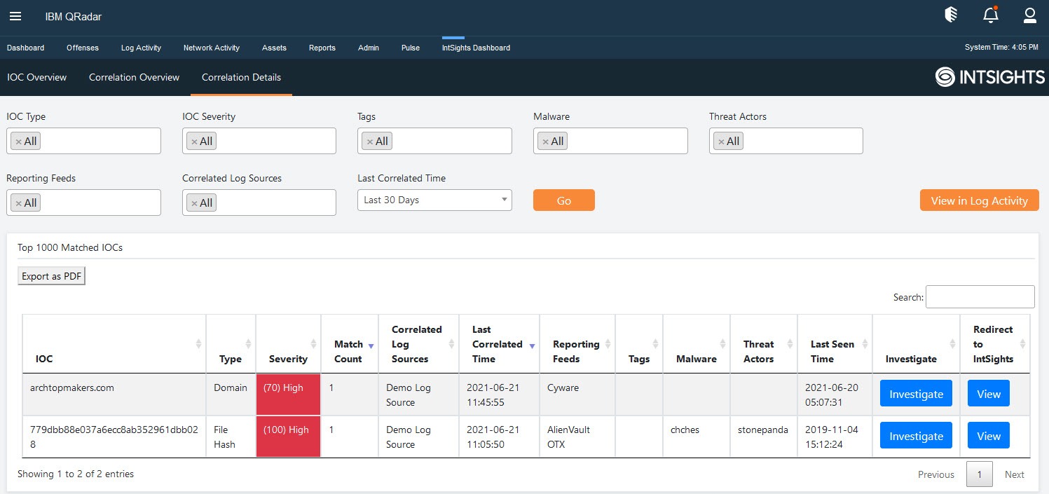
Task: Click the stonepanda threat actor cell
Action: [x=764, y=437]
